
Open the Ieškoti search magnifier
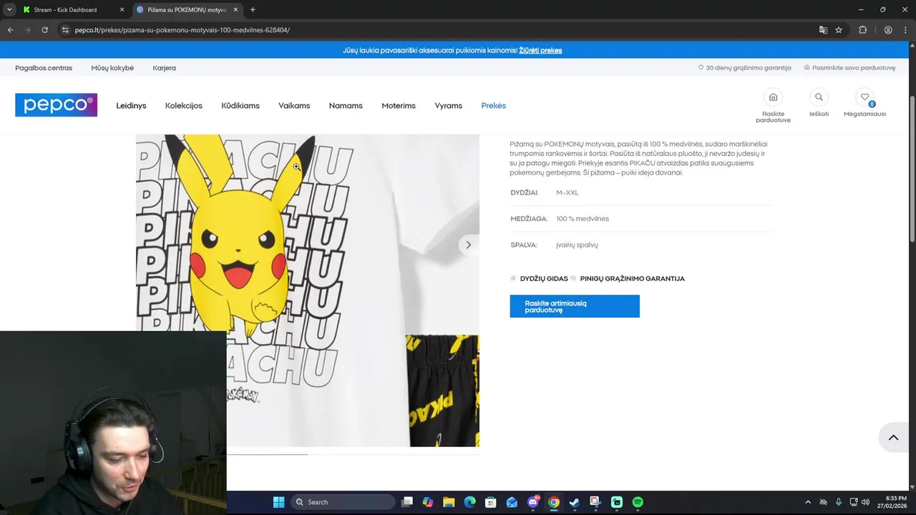(x=819, y=97)
